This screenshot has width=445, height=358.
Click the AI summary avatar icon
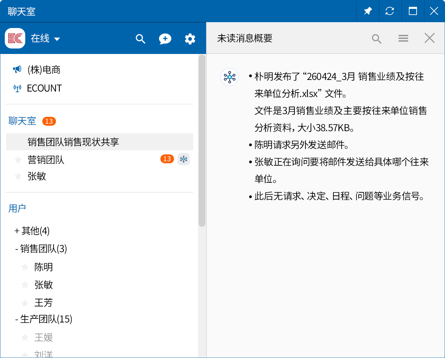coord(230,77)
